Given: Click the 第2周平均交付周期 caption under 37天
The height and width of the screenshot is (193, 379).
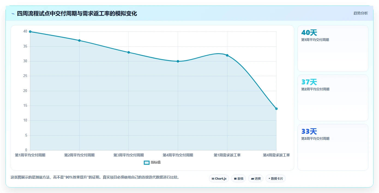Looking at the screenshot, I should click(x=315, y=89).
